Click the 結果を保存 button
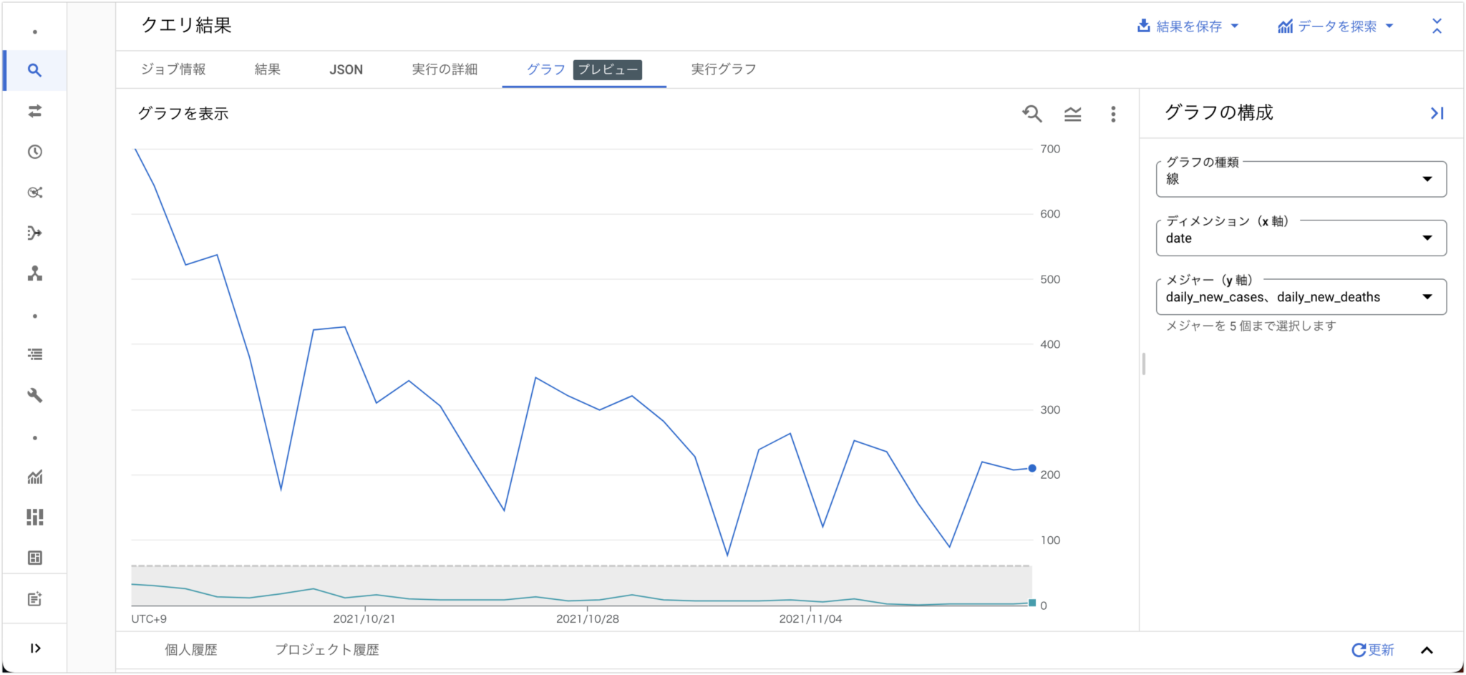 [x=1188, y=26]
